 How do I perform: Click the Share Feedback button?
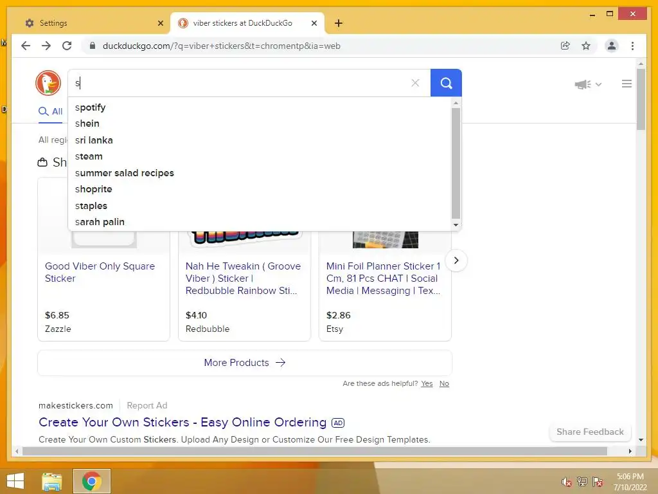(590, 432)
